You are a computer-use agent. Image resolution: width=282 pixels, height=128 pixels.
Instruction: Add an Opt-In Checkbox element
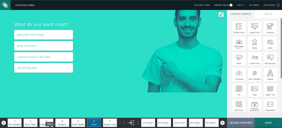[255, 74]
